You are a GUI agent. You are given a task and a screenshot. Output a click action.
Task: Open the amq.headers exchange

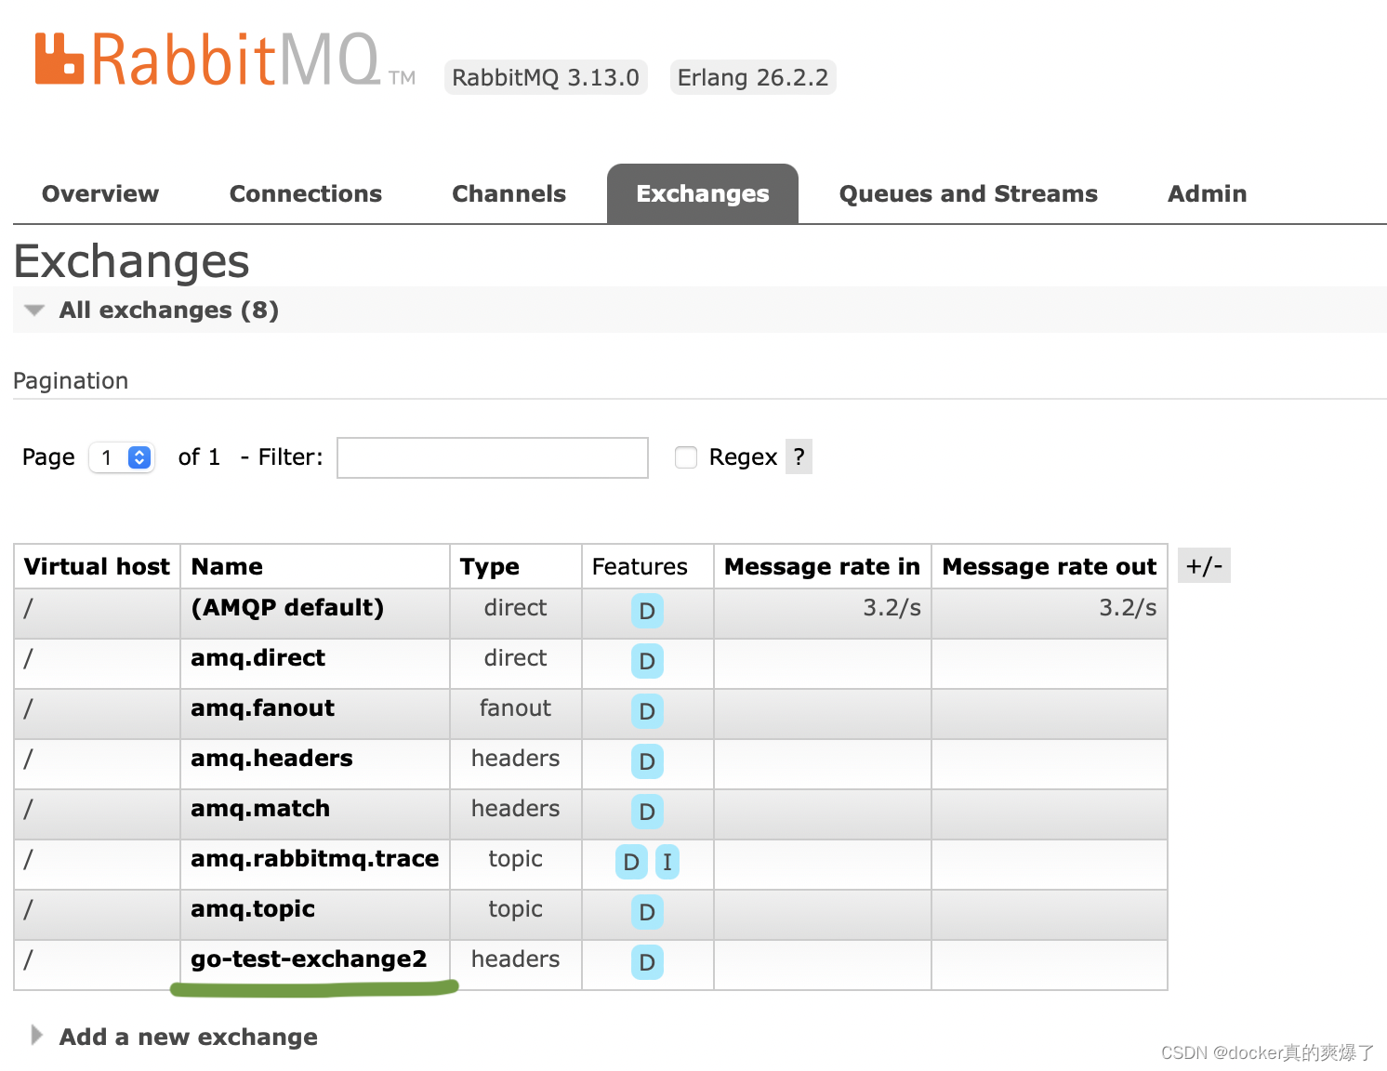coord(271,758)
